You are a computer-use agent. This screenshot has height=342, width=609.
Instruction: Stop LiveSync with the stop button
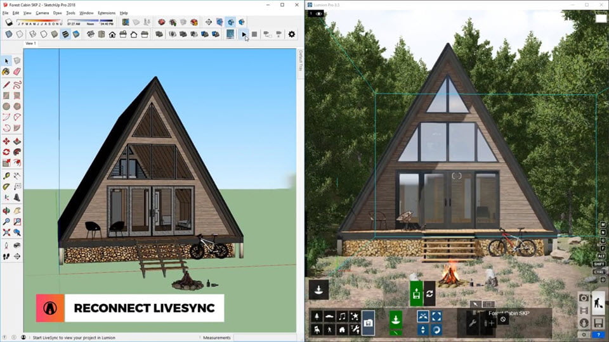click(254, 34)
